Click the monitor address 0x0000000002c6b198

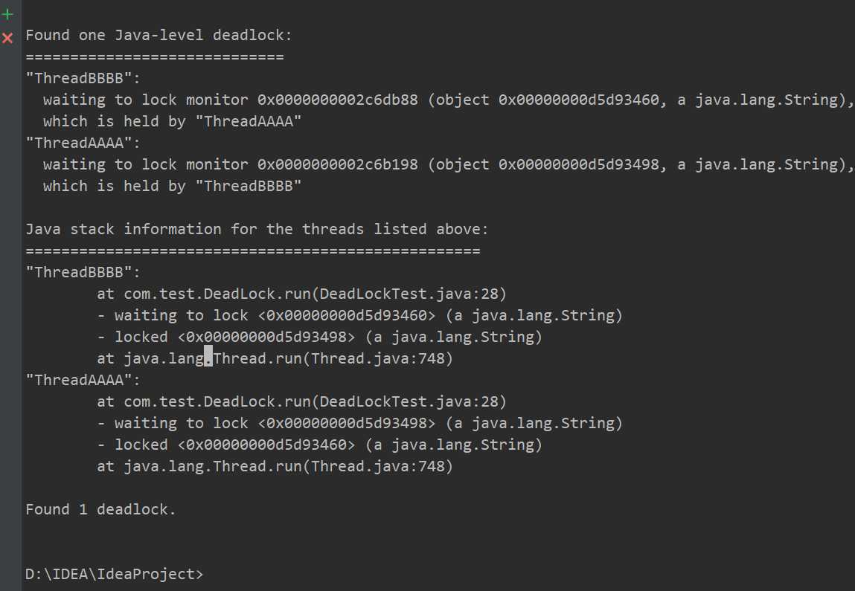point(338,164)
